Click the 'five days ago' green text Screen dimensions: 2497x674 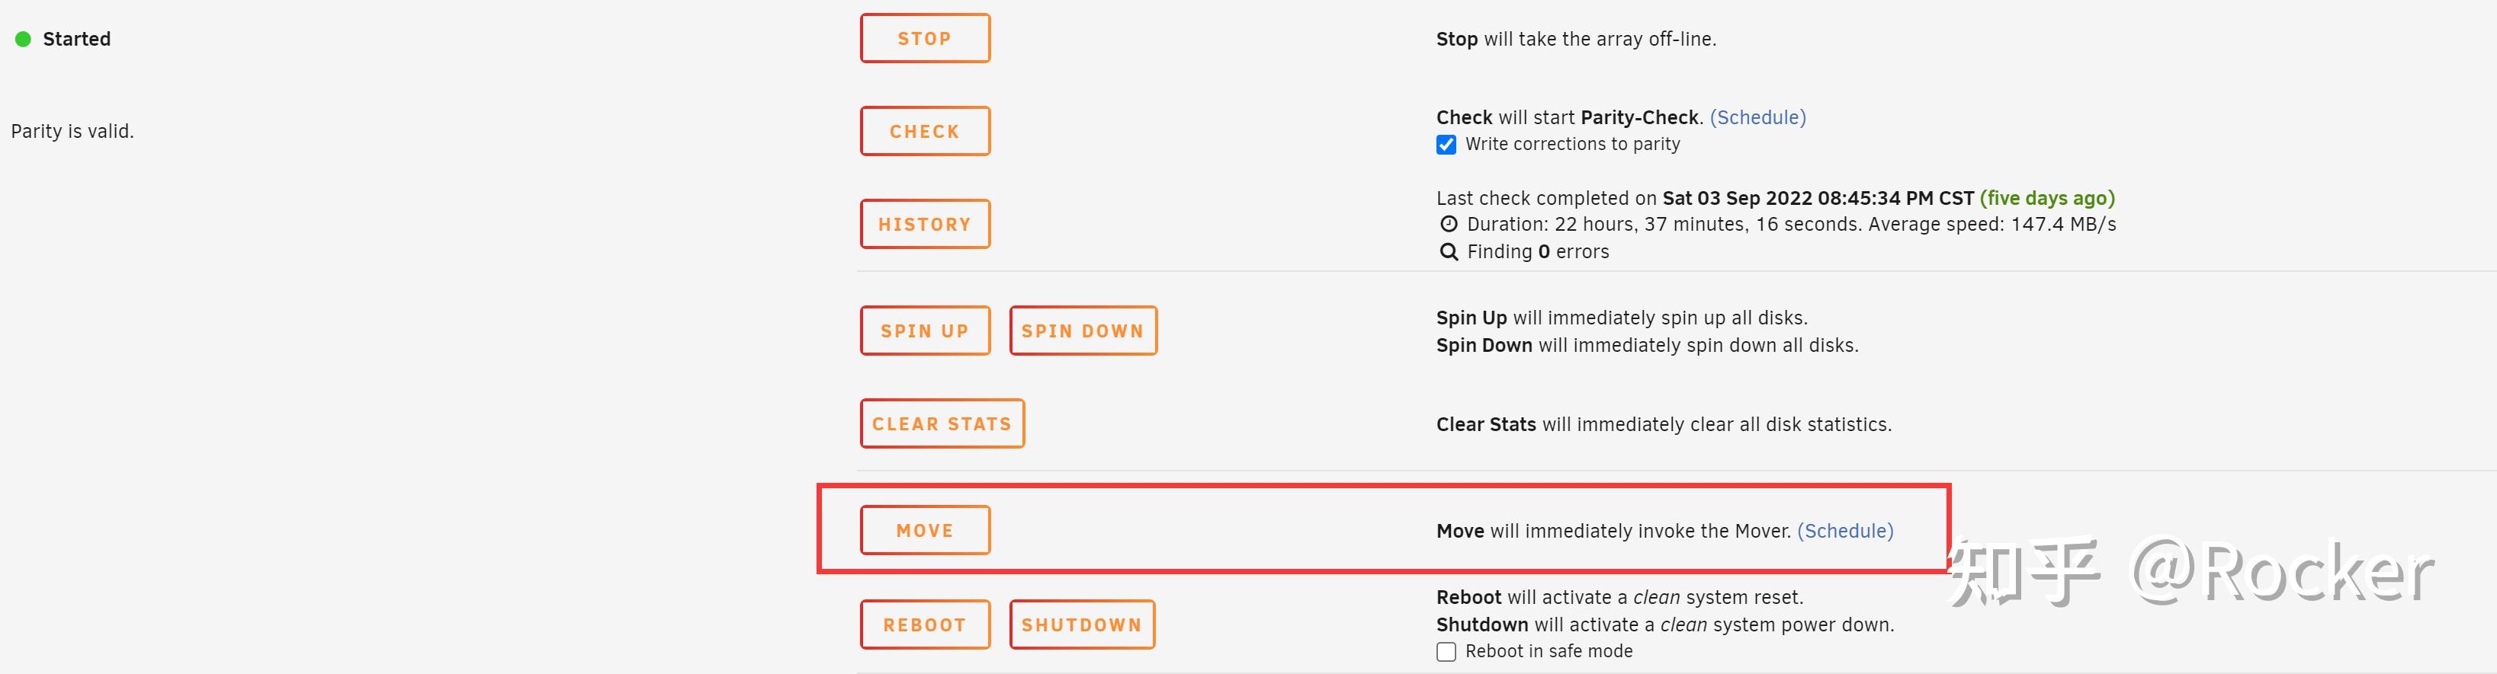coord(2046,197)
